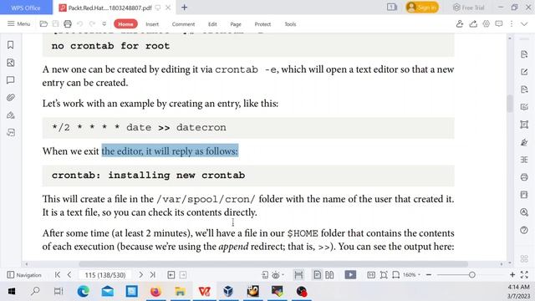The image size is (535, 301).
Task: Open the 160% zoom level dropdown
Action: pyautogui.click(x=411, y=275)
